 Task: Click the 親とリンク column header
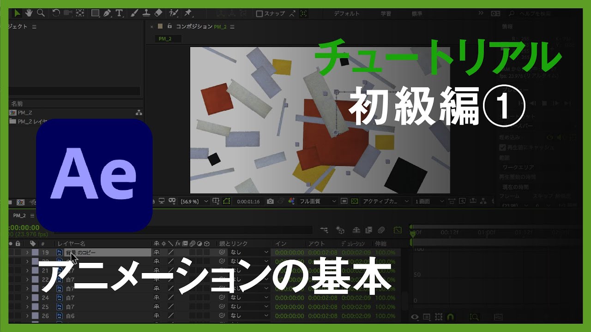(233, 243)
